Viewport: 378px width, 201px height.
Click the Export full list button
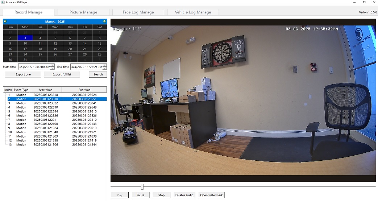click(62, 74)
